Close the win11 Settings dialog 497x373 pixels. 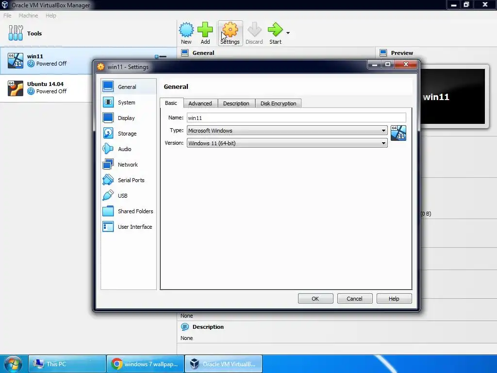(406, 65)
